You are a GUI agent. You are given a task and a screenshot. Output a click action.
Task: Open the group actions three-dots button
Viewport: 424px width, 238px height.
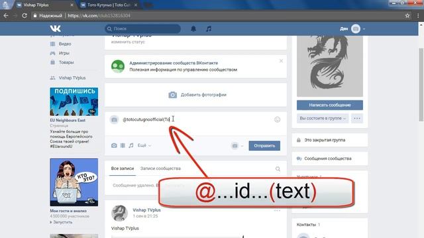point(357,118)
